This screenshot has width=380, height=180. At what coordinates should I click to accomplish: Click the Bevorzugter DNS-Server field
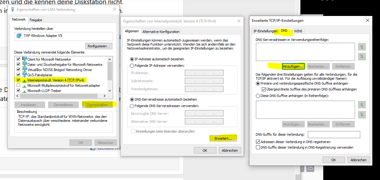204,114
